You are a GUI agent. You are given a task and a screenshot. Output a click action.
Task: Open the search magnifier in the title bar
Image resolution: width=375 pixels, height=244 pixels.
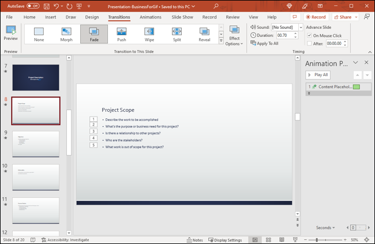tap(216, 6)
